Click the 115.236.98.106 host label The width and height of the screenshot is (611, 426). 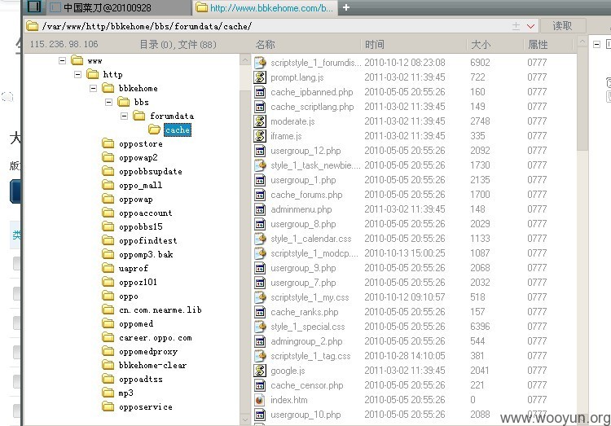tap(64, 44)
